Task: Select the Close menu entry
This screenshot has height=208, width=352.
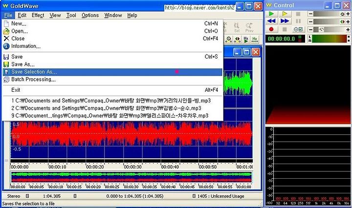Action: pyautogui.click(x=112, y=39)
